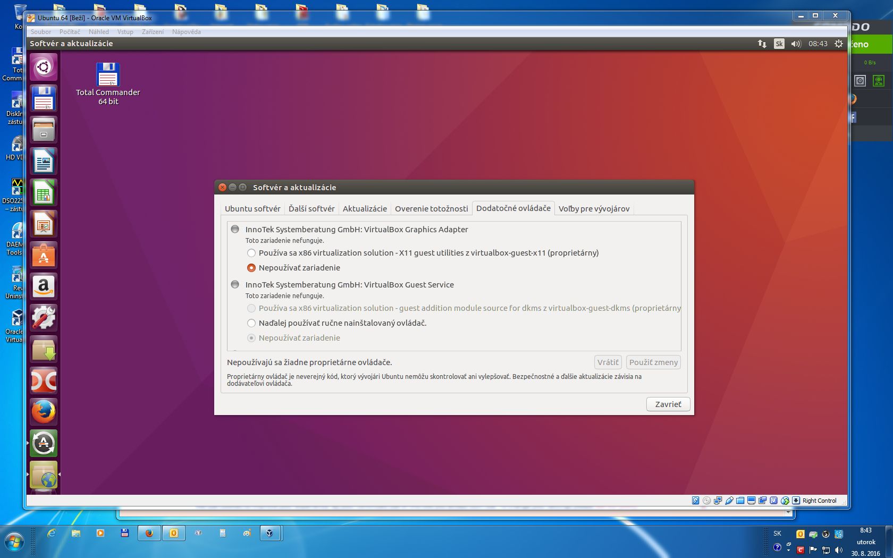Click Windows Action Center flag icon

pyautogui.click(x=813, y=550)
